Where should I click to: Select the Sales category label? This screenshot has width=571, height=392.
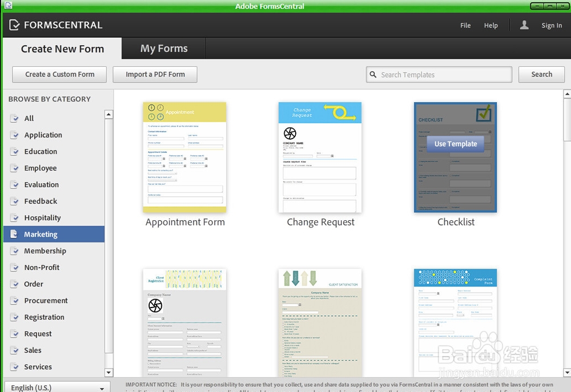pyautogui.click(x=33, y=350)
